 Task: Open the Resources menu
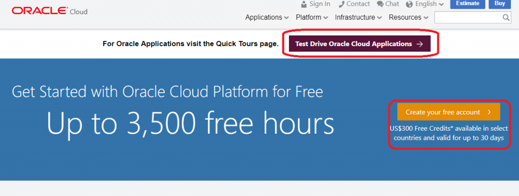point(409,17)
